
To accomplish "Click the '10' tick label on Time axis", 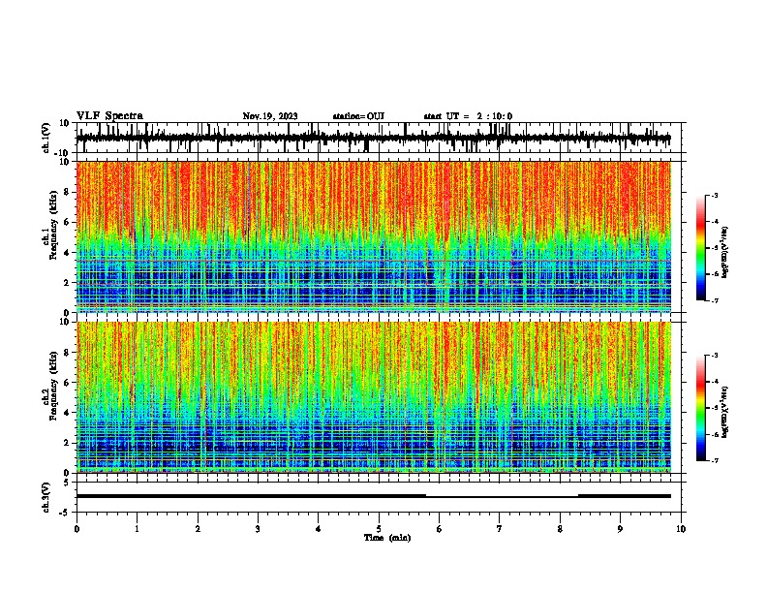I will 681,529.
